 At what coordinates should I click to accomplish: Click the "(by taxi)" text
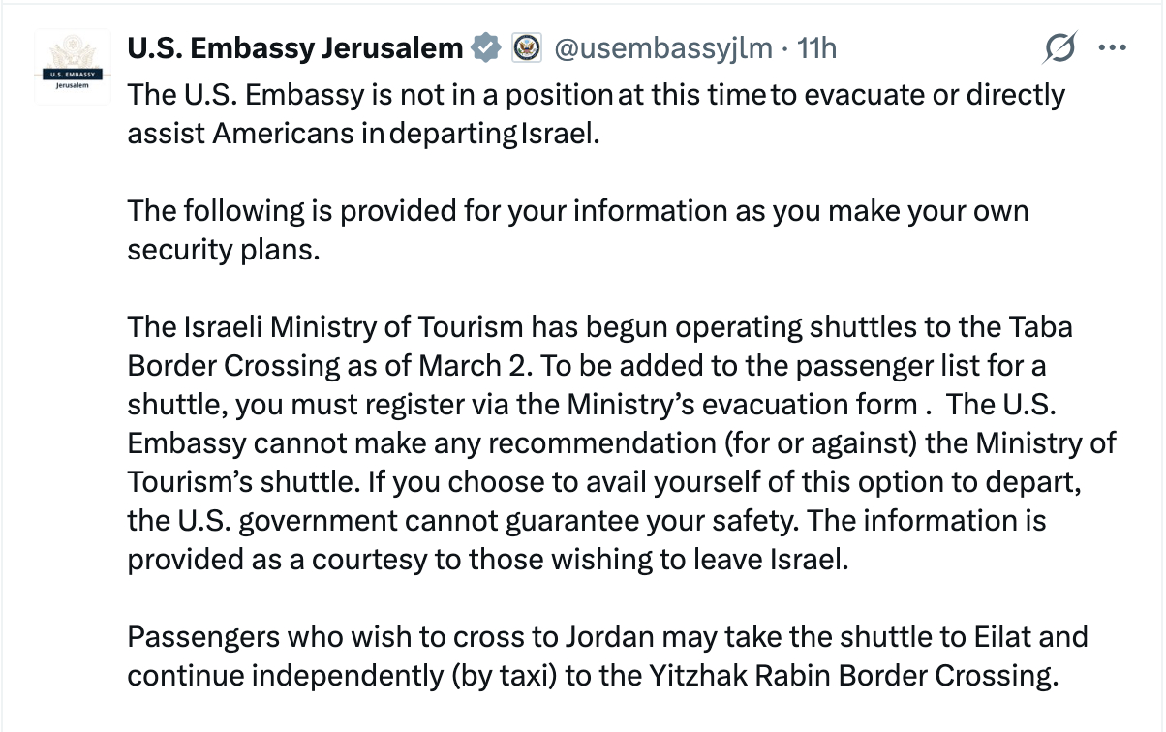[504, 674]
